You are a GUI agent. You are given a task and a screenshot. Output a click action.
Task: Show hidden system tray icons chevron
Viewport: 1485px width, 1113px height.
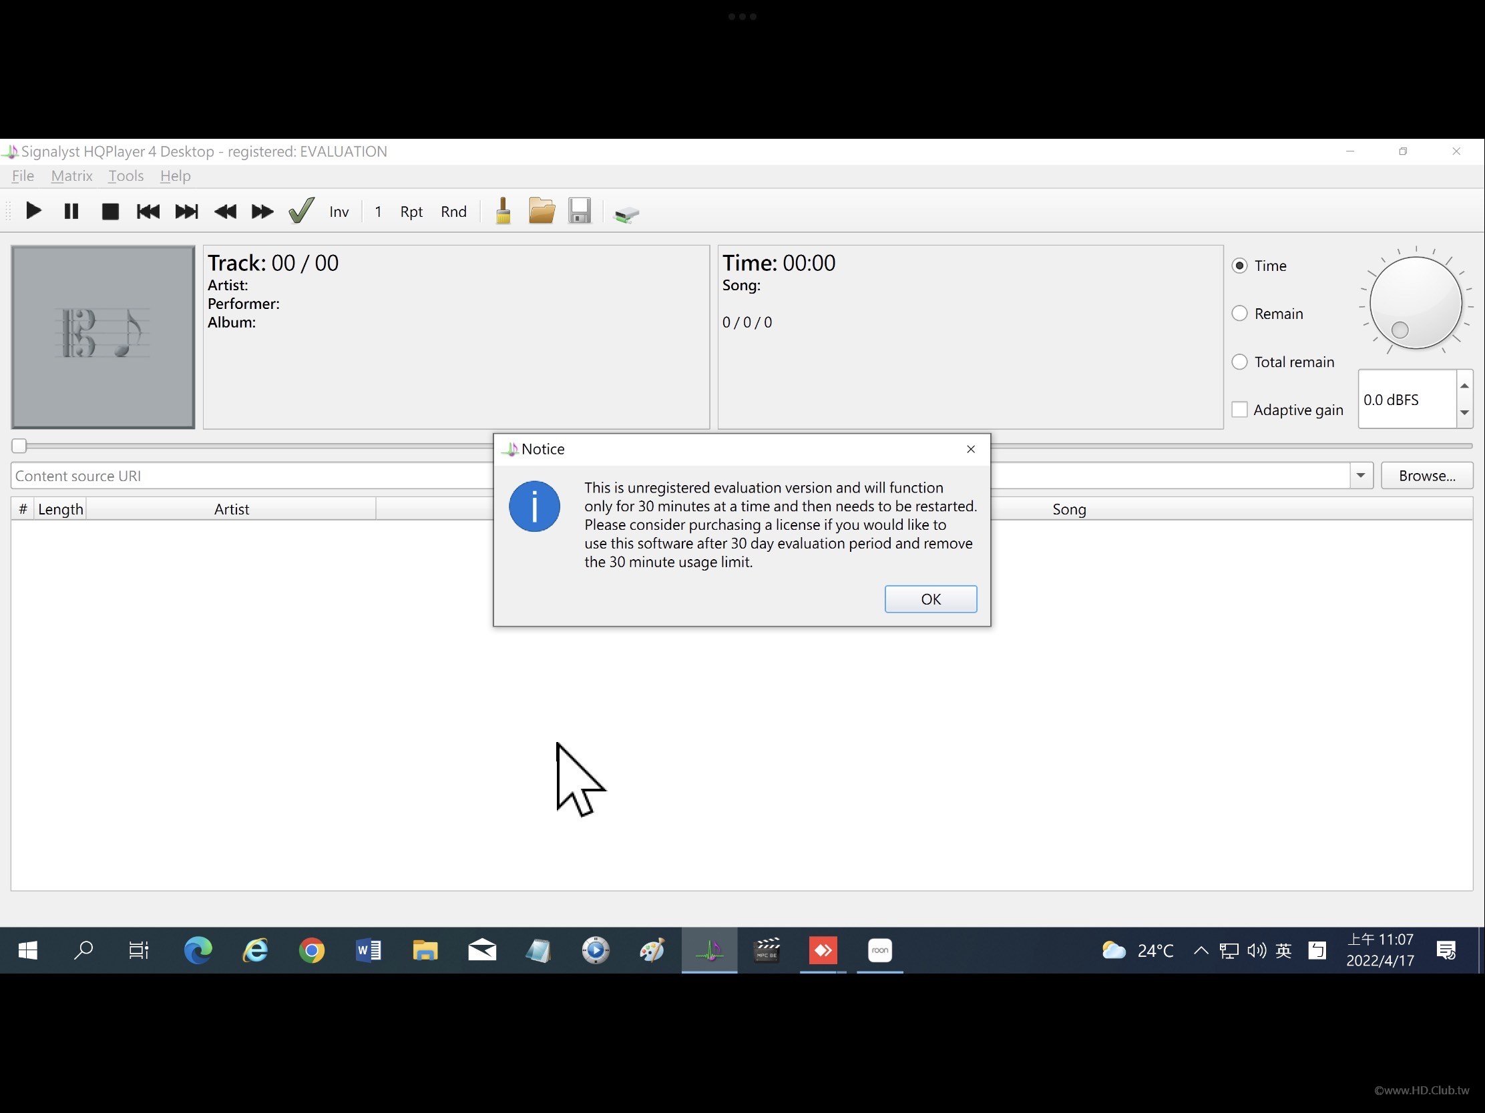[x=1201, y=951]
